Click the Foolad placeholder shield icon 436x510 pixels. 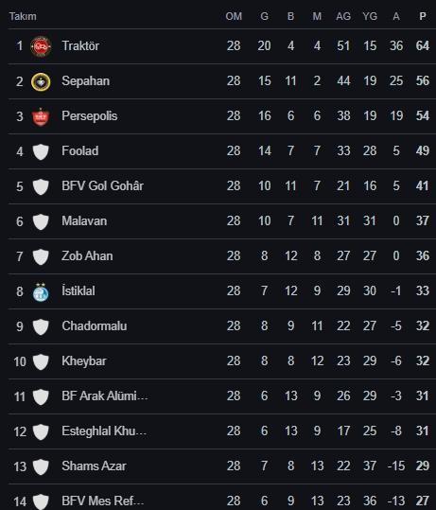pyautogui.click(x=41, y=152)
